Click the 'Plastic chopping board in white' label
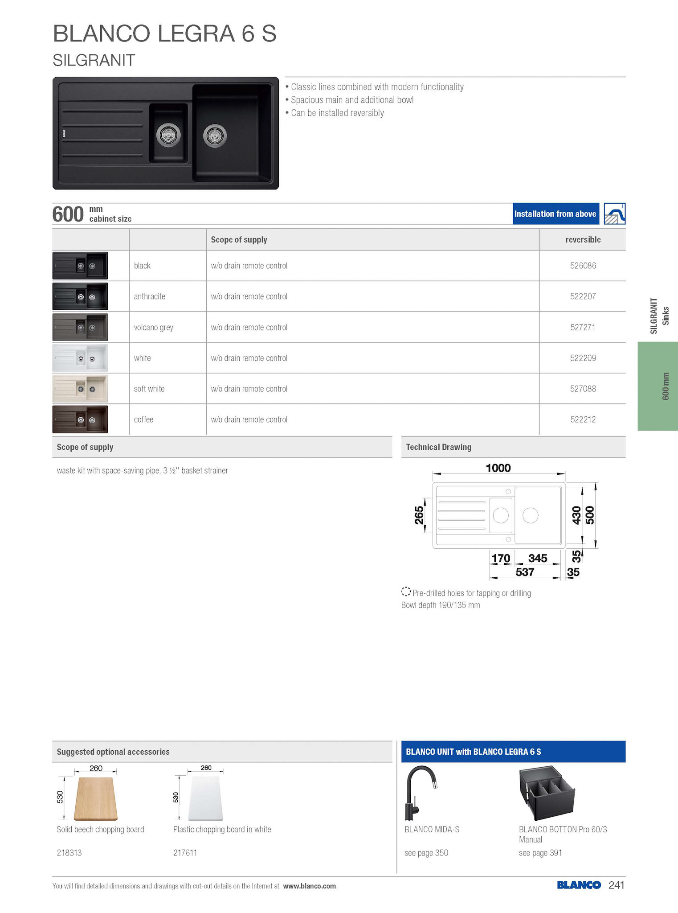 coord(222,829)
